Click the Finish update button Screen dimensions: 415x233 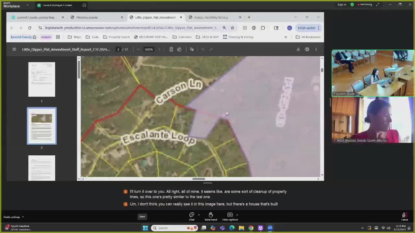tap(306, 28)
